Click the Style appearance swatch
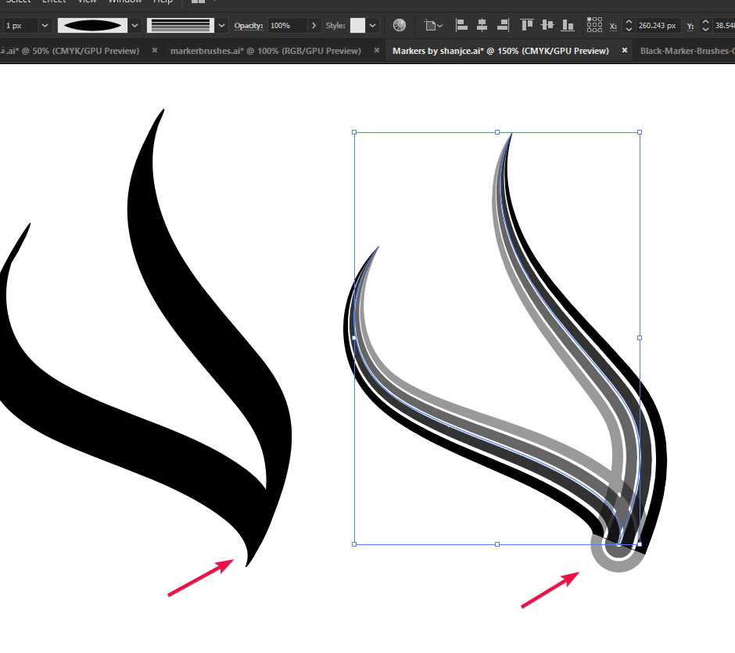The image size is (735, 653). coord(359,25)
